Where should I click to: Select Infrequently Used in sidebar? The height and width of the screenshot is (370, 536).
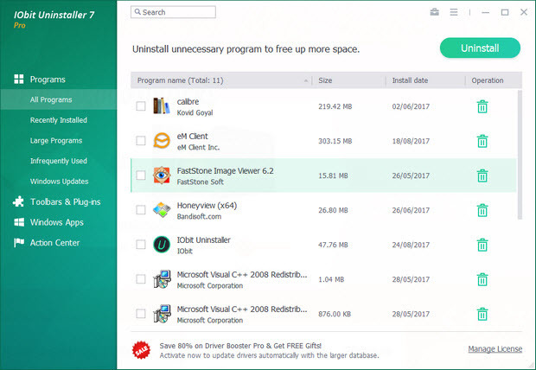click(x=59, y=161)
